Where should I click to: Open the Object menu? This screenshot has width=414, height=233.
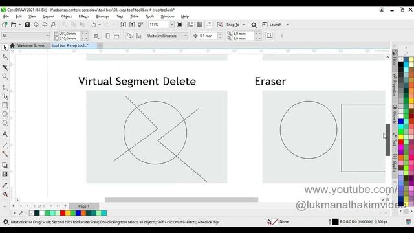[x=66, y=16]
